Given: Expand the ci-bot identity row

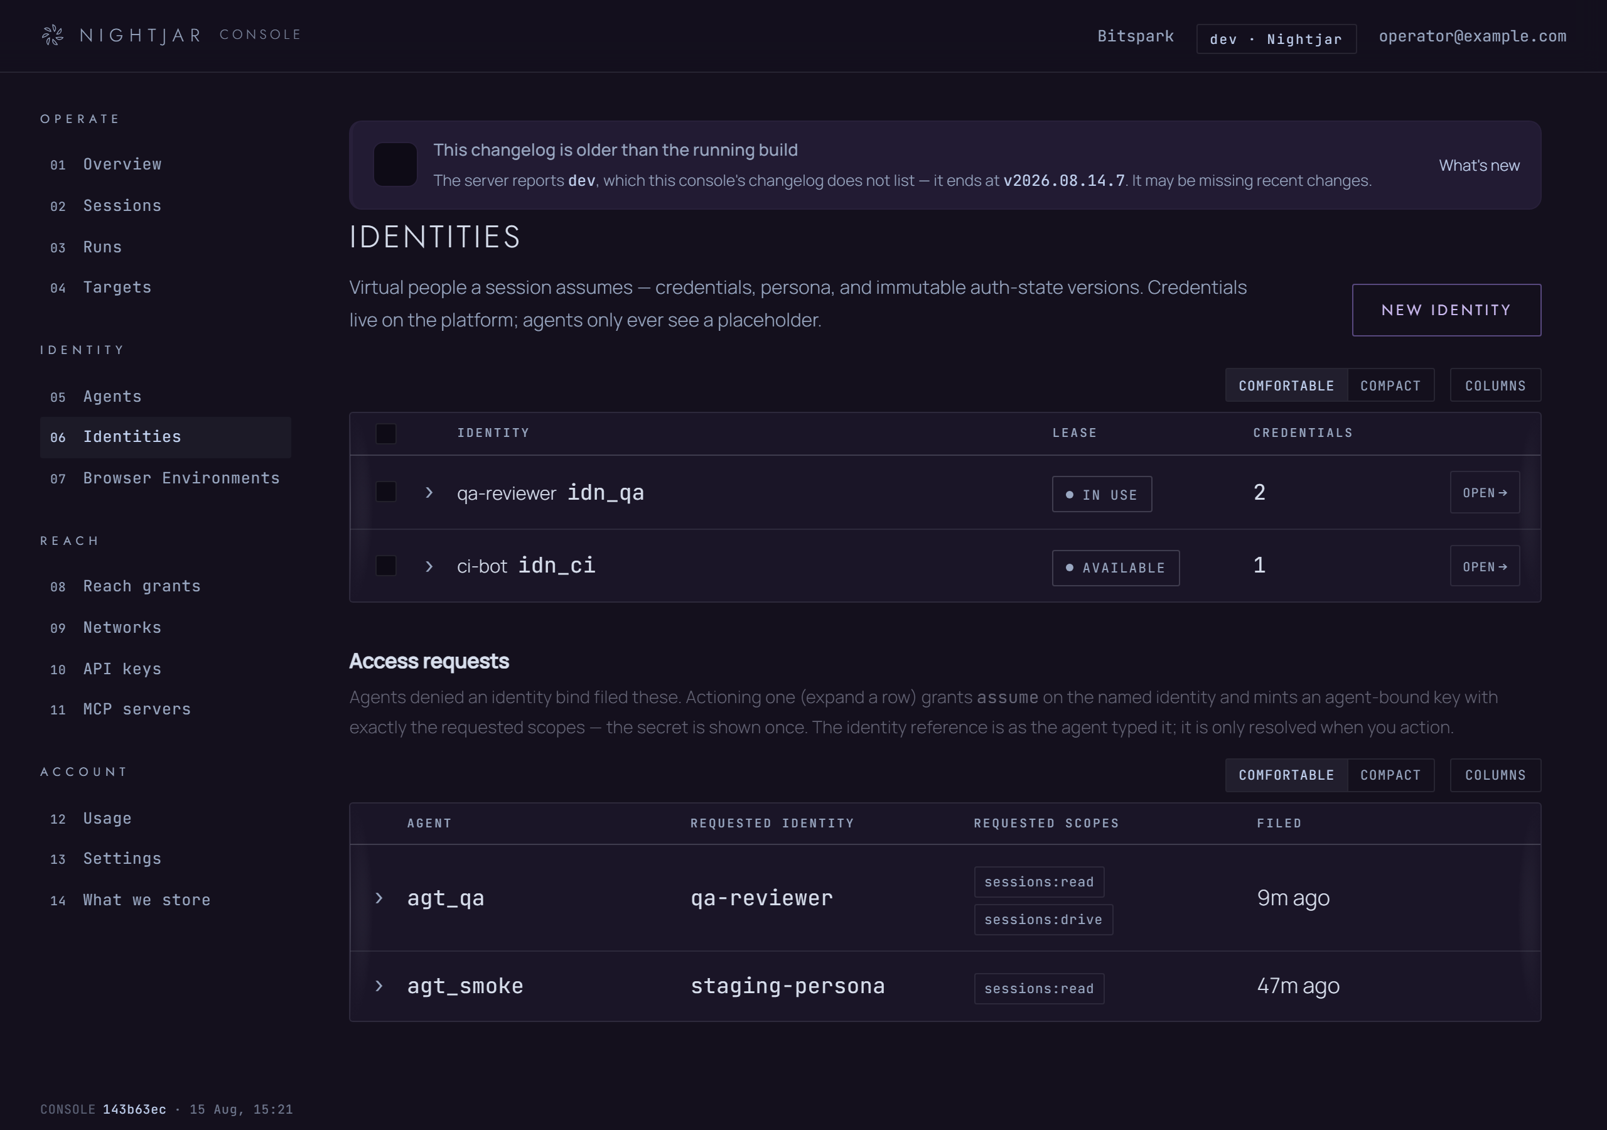Looking at the screenshot, I should click(429, 566).
